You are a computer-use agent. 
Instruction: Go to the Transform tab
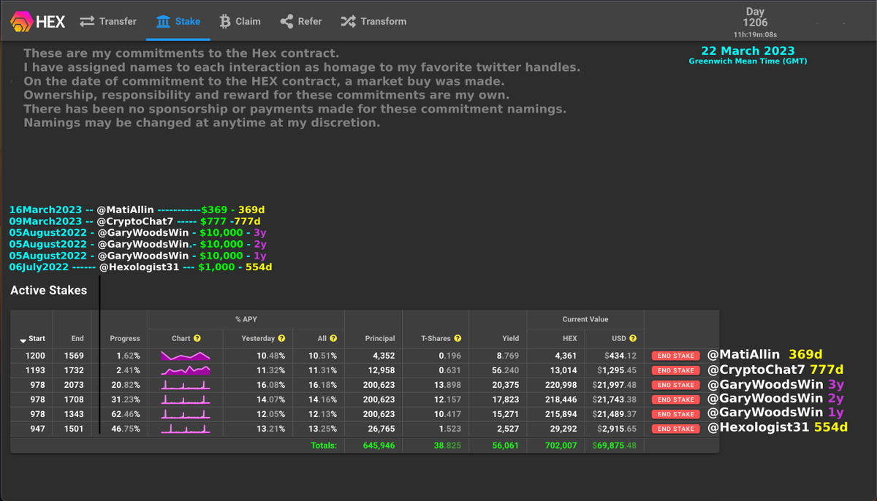click(x=373, y=21)
